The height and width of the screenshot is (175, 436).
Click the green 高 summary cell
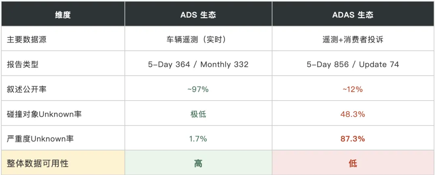point(198,163)
